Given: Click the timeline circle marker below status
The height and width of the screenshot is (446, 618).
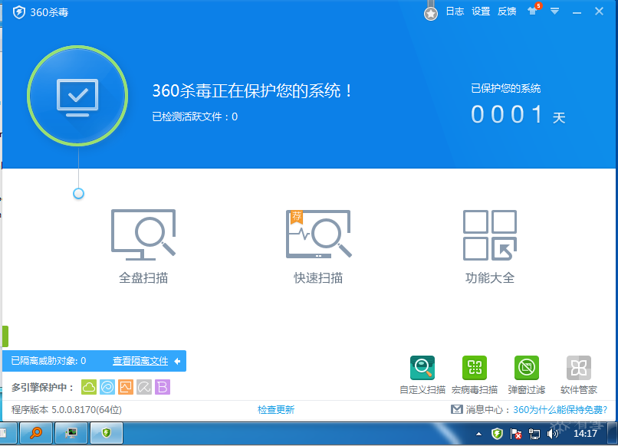Looking at the screenshot, I should (78, 193).
